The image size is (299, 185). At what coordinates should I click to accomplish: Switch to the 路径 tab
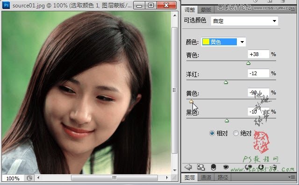(x=222, y=178)
